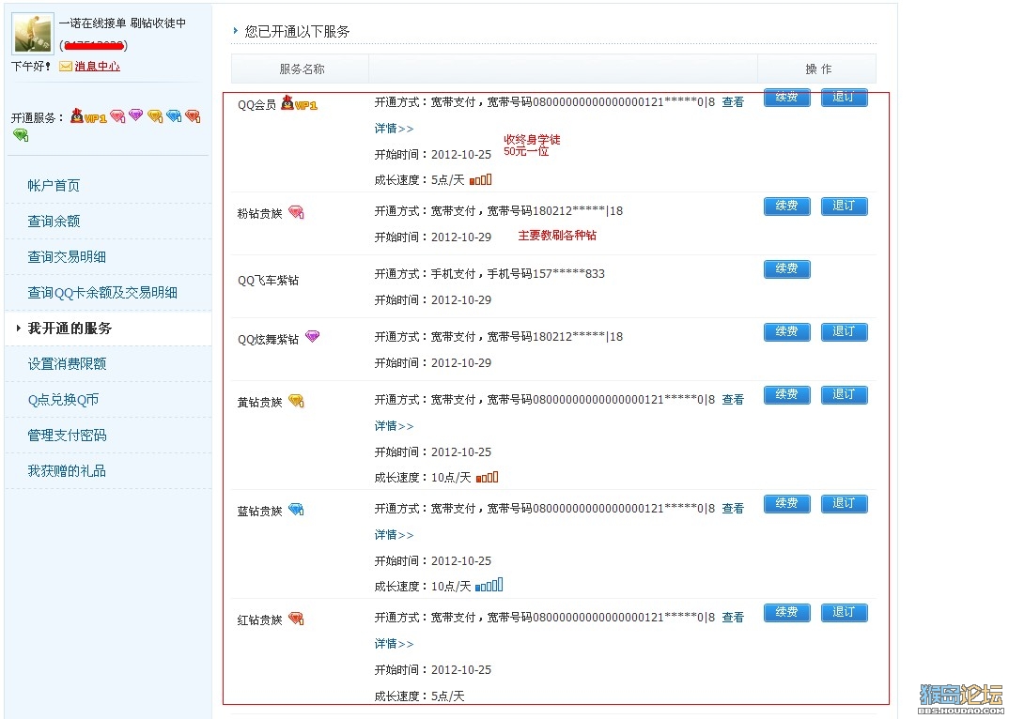Click 退订 button for 蓝钻贵族
1009x719 pixels.
pos(845,503)
